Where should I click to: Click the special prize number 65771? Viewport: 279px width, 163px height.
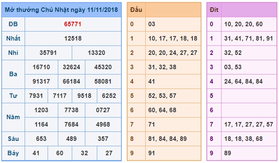click(x=73, y=24)
